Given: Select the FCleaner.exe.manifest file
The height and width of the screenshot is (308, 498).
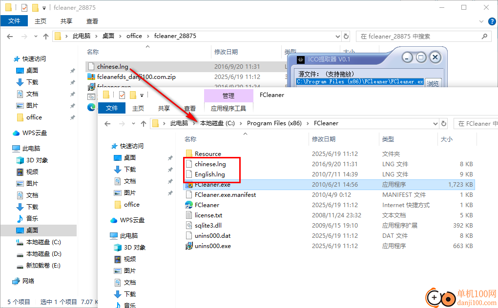Looking at the screenshot, I should coord(225,194).
